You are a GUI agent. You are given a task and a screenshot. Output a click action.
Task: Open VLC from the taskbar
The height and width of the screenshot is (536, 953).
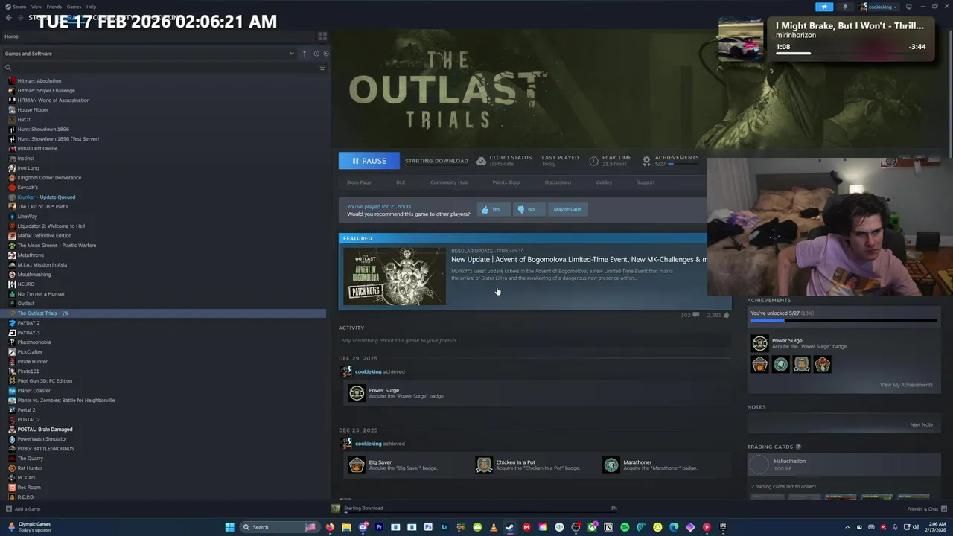494,527
